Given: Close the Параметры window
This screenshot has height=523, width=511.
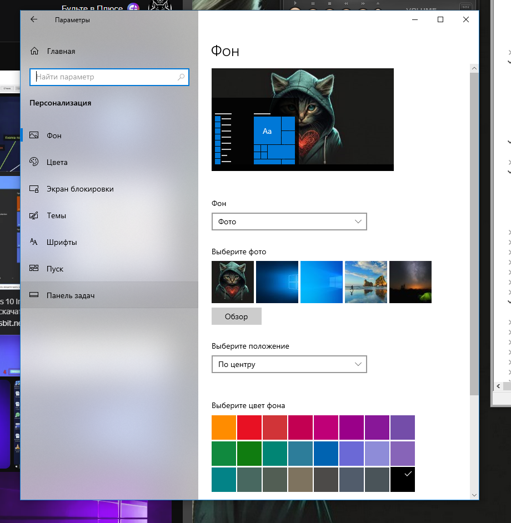Looking at the screenshot, I should point(466,19).
